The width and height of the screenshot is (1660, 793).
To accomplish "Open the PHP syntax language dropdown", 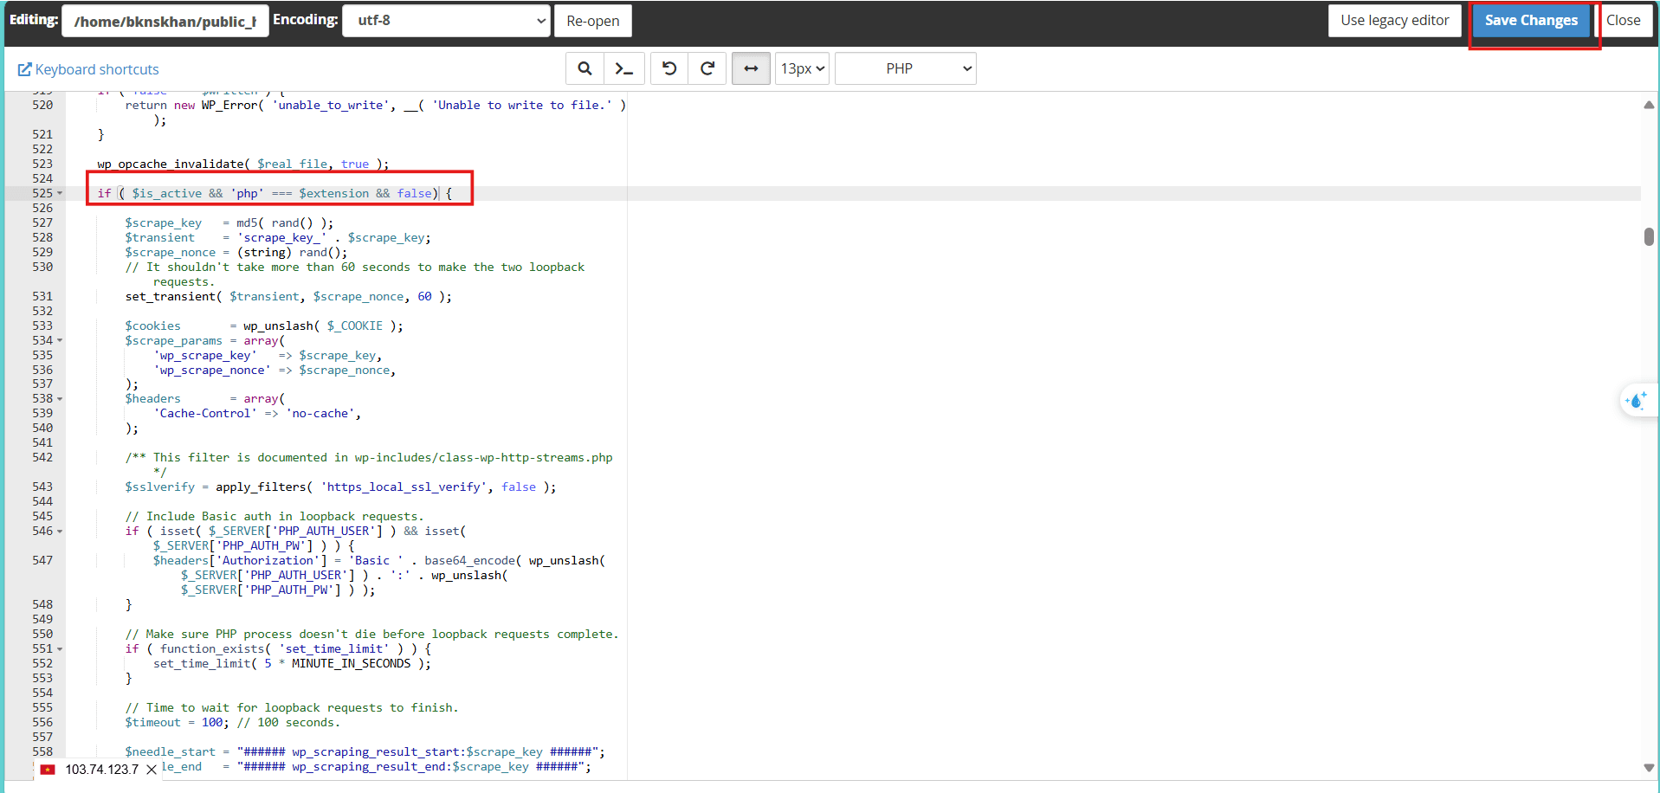I will point(904,68).
